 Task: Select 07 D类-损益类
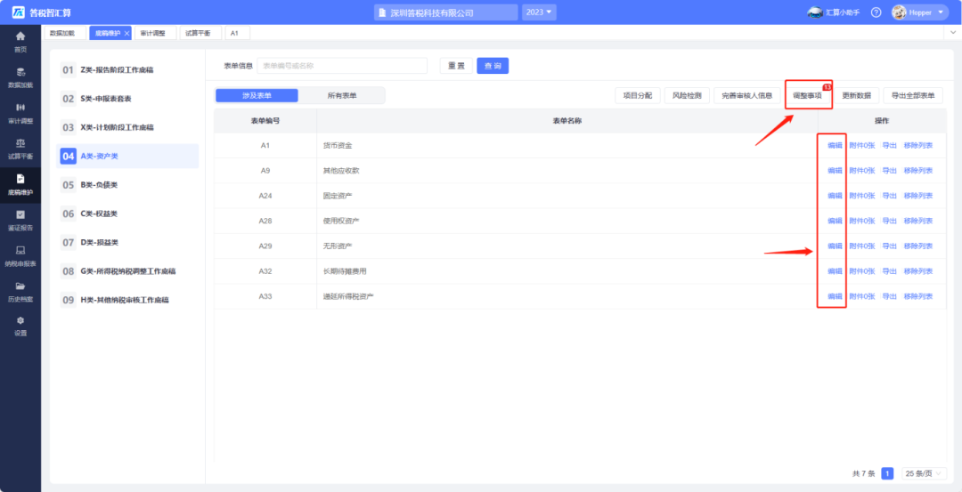(x=127, y=243)
